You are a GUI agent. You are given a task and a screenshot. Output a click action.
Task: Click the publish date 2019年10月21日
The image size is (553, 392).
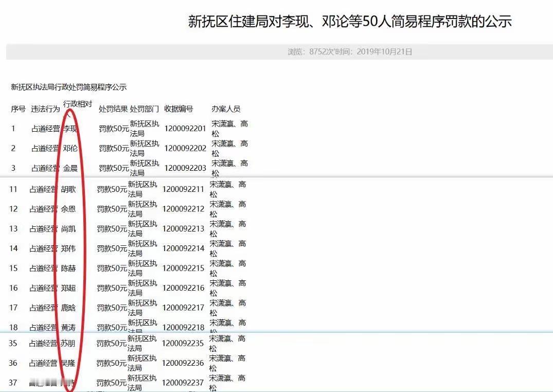coord(383,51)
